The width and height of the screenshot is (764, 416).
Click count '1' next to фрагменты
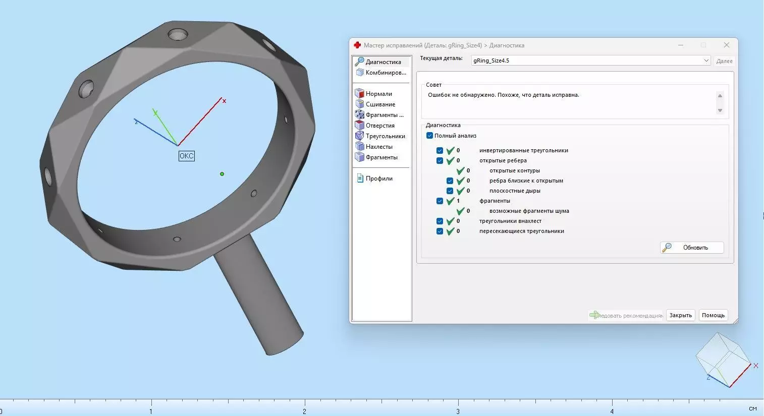[458, 201]
